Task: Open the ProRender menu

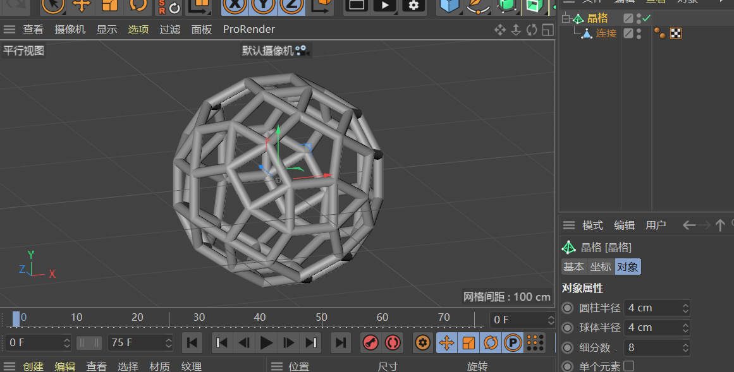Action: tap(249, 30)
